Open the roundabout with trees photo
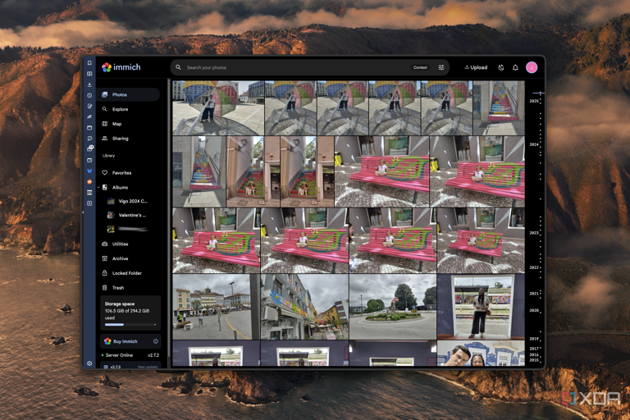This screenshot has height=420, width=630. pyautogui.click(x=393, y=307)
